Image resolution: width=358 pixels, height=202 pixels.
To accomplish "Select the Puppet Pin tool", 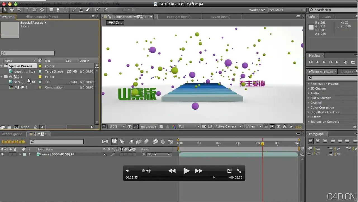I will pos(106,9).
